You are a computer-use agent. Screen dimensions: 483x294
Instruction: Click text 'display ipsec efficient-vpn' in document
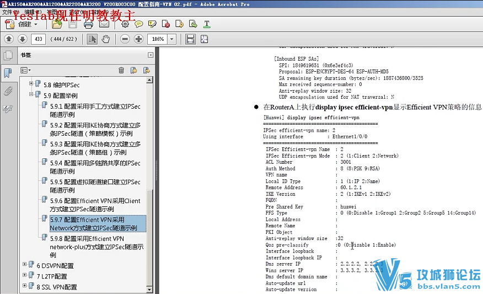click(x=354, y=107)
